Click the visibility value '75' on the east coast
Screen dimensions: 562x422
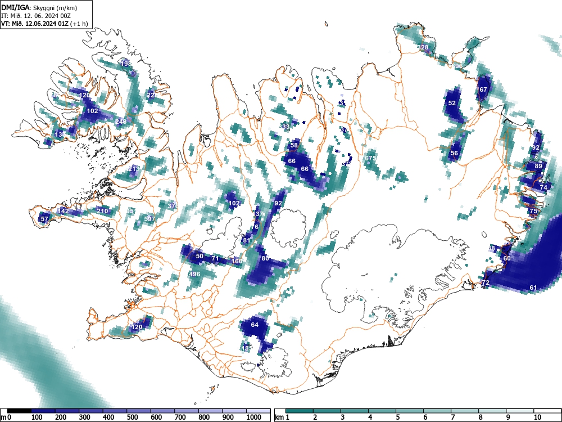(x=533, y=211)
